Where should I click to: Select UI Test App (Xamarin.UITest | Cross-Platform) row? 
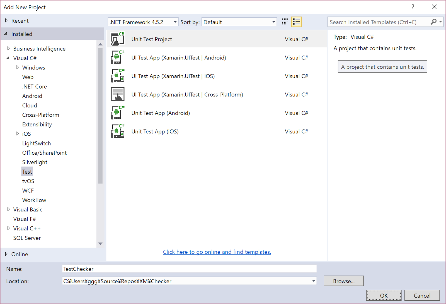pos(217,94)
